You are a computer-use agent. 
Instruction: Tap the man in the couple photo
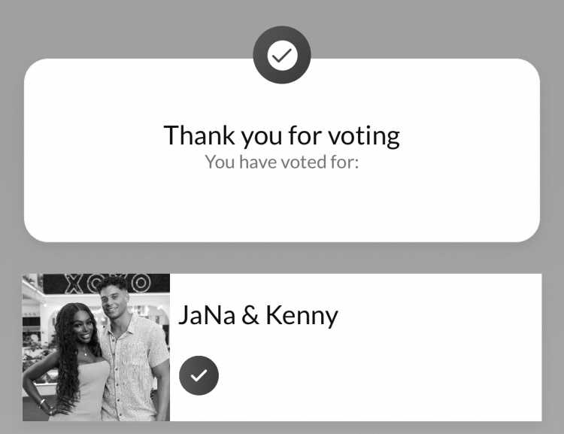[x=133, y=348]
